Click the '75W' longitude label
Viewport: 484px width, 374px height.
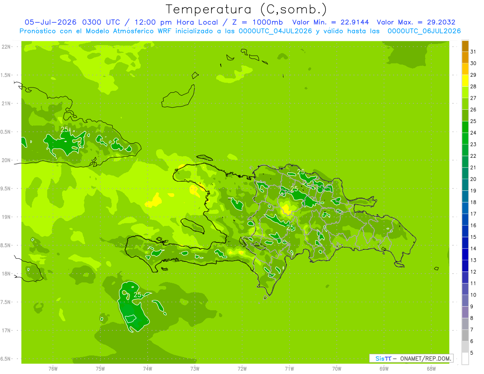pyautogui.click(x=100, y=369)
